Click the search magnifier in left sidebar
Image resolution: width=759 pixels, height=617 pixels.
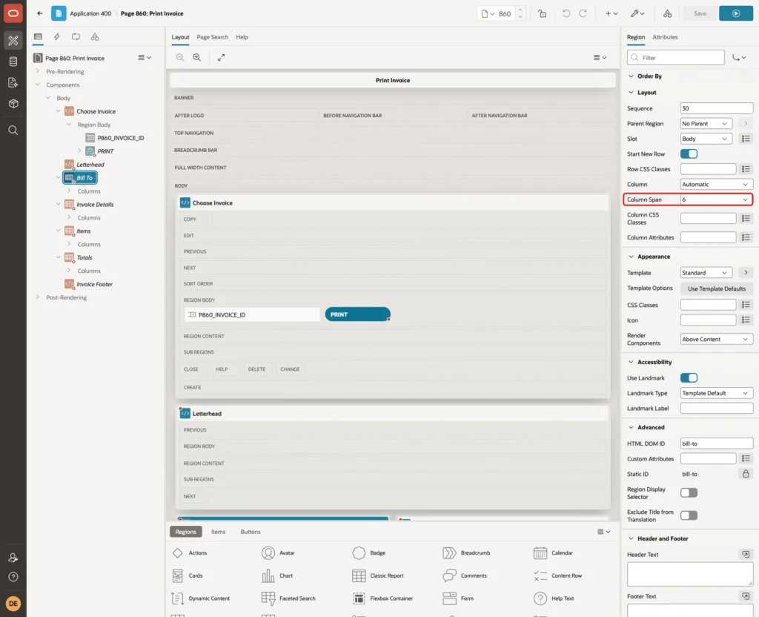click(x=13, y=131)
